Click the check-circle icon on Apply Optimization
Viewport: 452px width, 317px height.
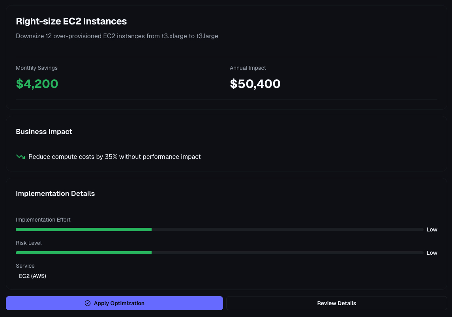coord(88,303)
